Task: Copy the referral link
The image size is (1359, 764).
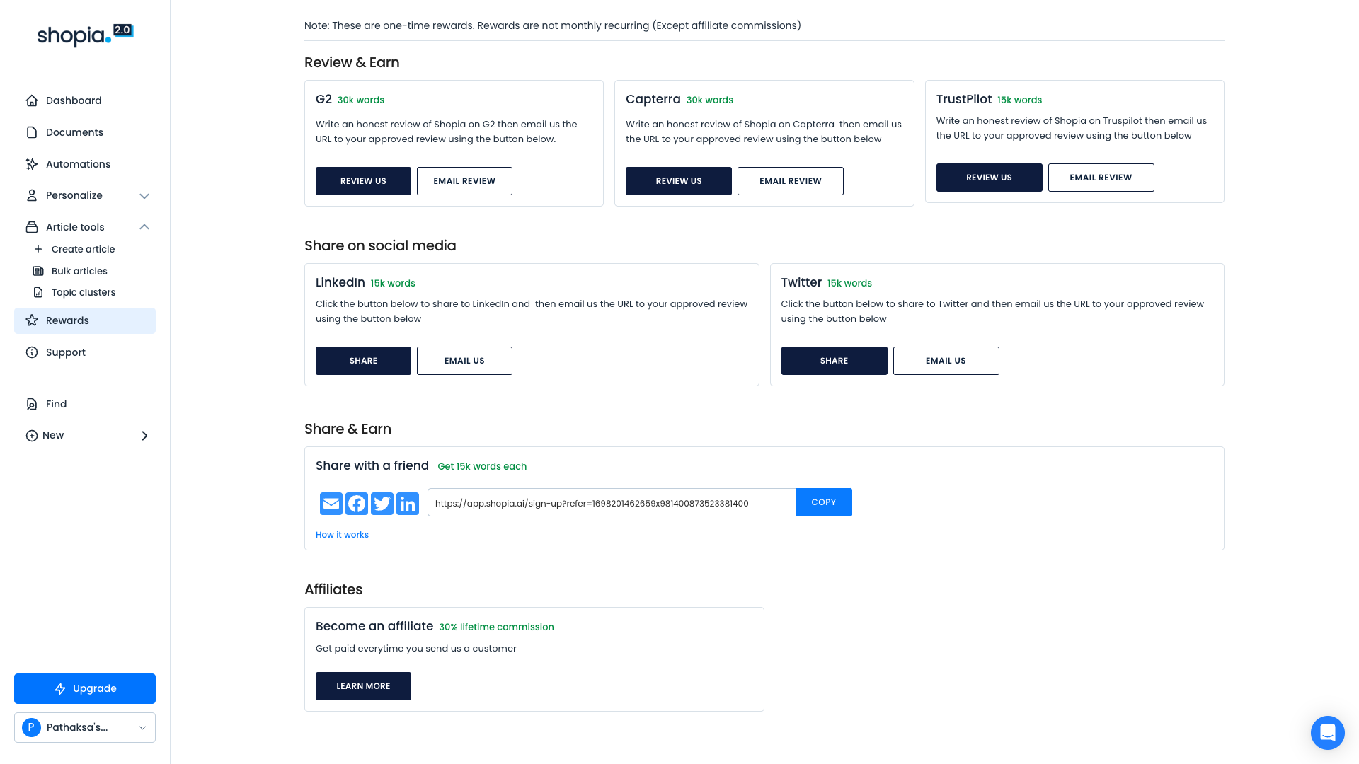Action: 823,502
